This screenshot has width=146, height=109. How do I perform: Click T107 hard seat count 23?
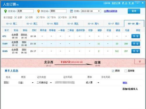pos(117,44)
